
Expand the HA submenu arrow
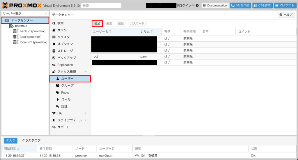[86, 113]
